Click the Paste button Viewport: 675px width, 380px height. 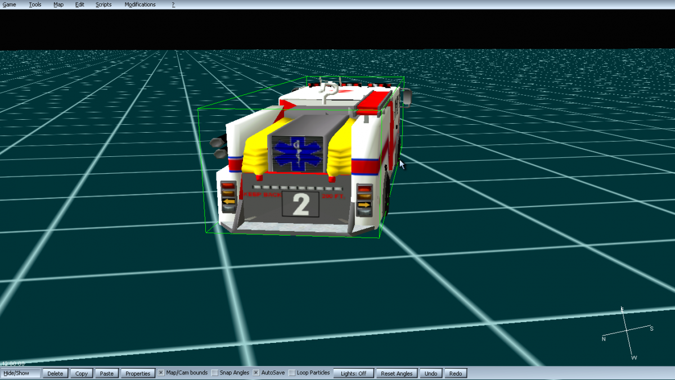[107, 373]
